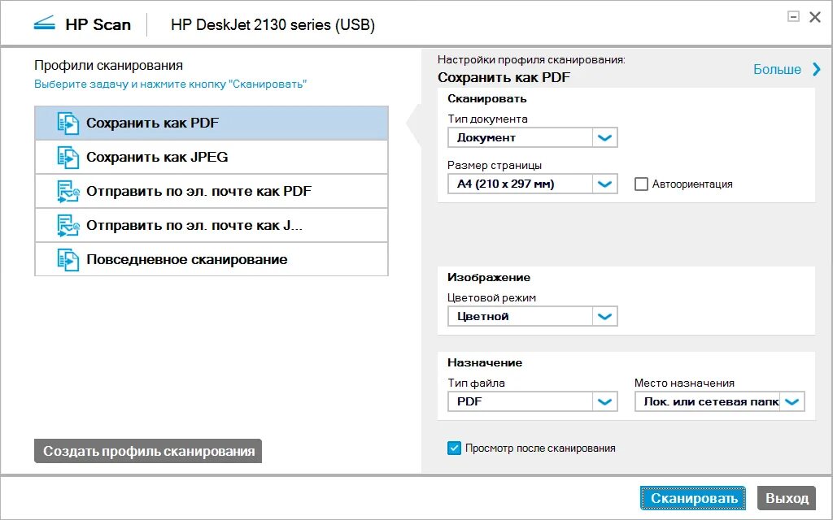This screenshot has width=833, height=520.
Task: Open the Место назначения dropdown arrow
Action: [792, 401]
